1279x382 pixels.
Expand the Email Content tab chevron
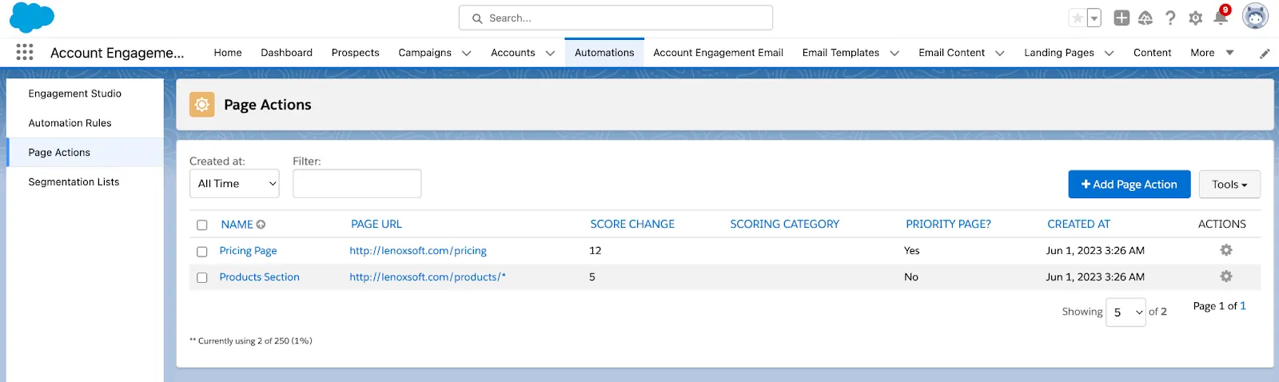point(1000,54)
